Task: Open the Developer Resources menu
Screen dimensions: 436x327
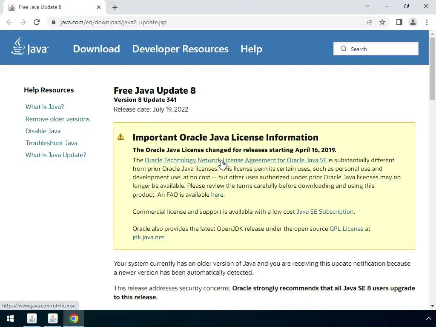Action: 180,49
